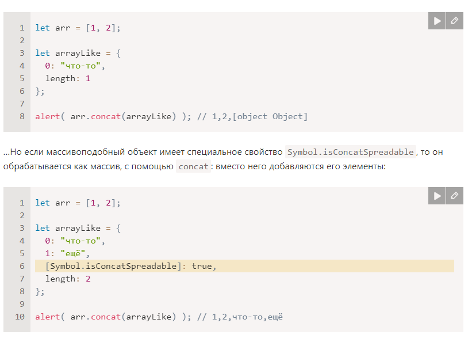Run the second code example with isConcatSpreadable
Screen dimensions: 472x346
436,196
